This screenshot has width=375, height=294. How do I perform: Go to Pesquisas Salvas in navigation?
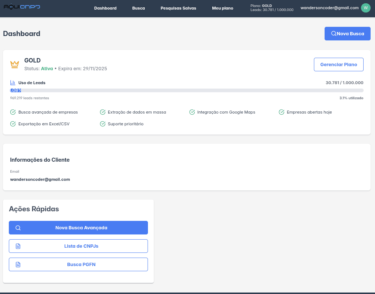point(178,8)
